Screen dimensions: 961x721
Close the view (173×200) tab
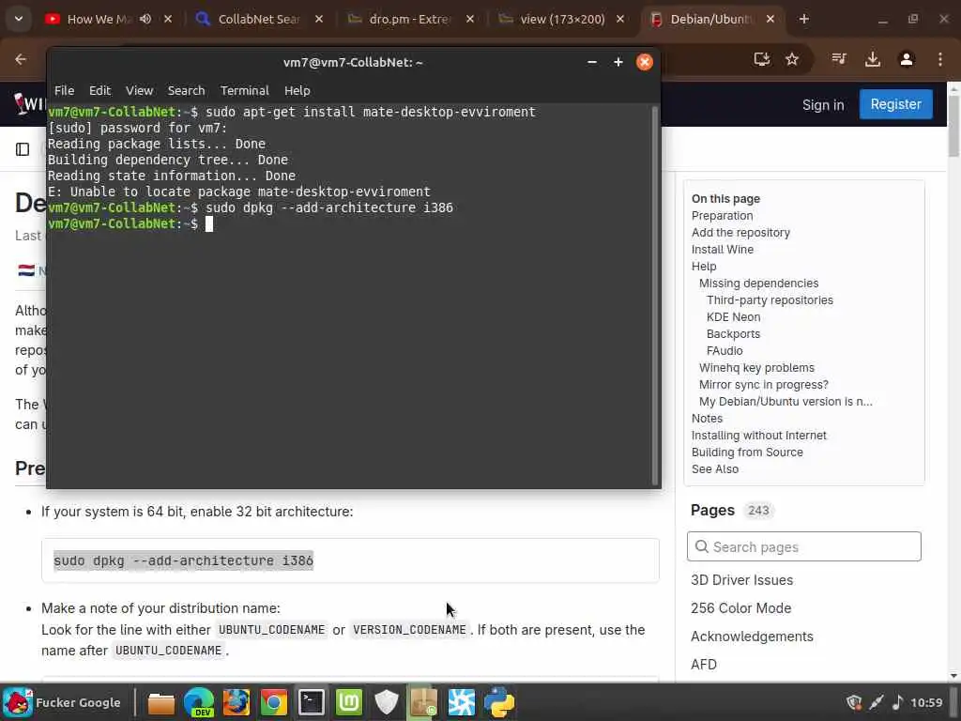(620, 19)
